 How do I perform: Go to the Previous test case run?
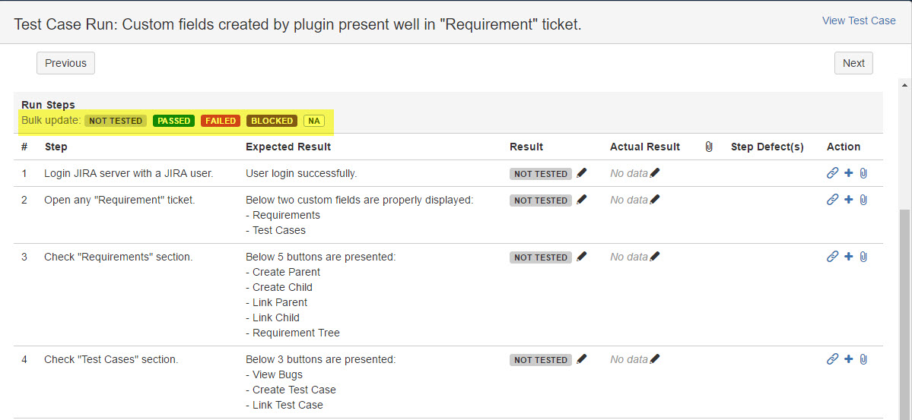[x=65, y=63]
